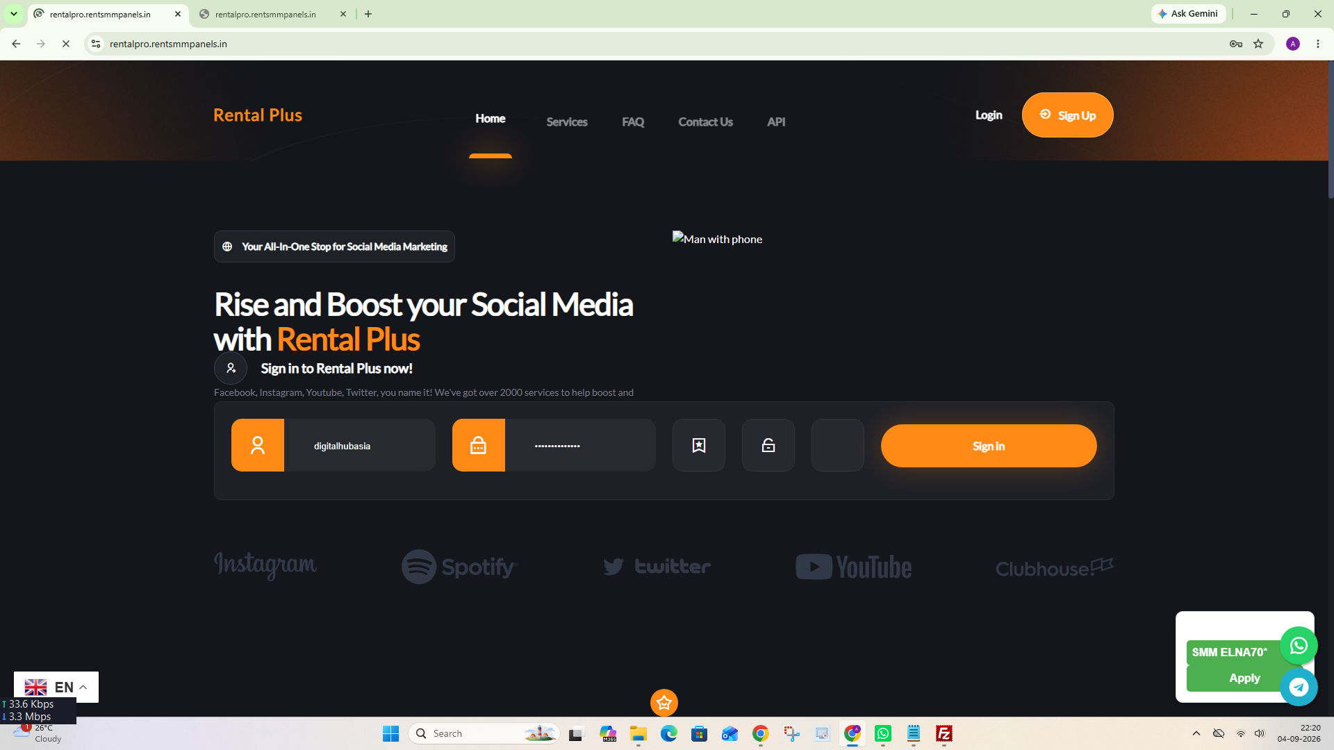The width and height of the screenshot is (1334, 750).
Task: Open Microsoft Edge from the taskbar
Action: coord(669,733)
